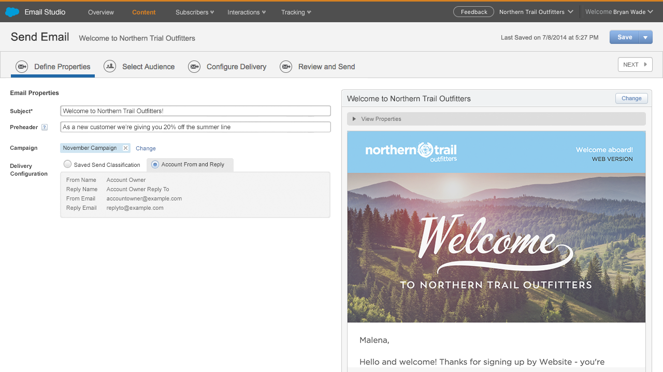Go to the Content menu item
Viewport: 663px width, 372px height.
click(x=144, y=12)
